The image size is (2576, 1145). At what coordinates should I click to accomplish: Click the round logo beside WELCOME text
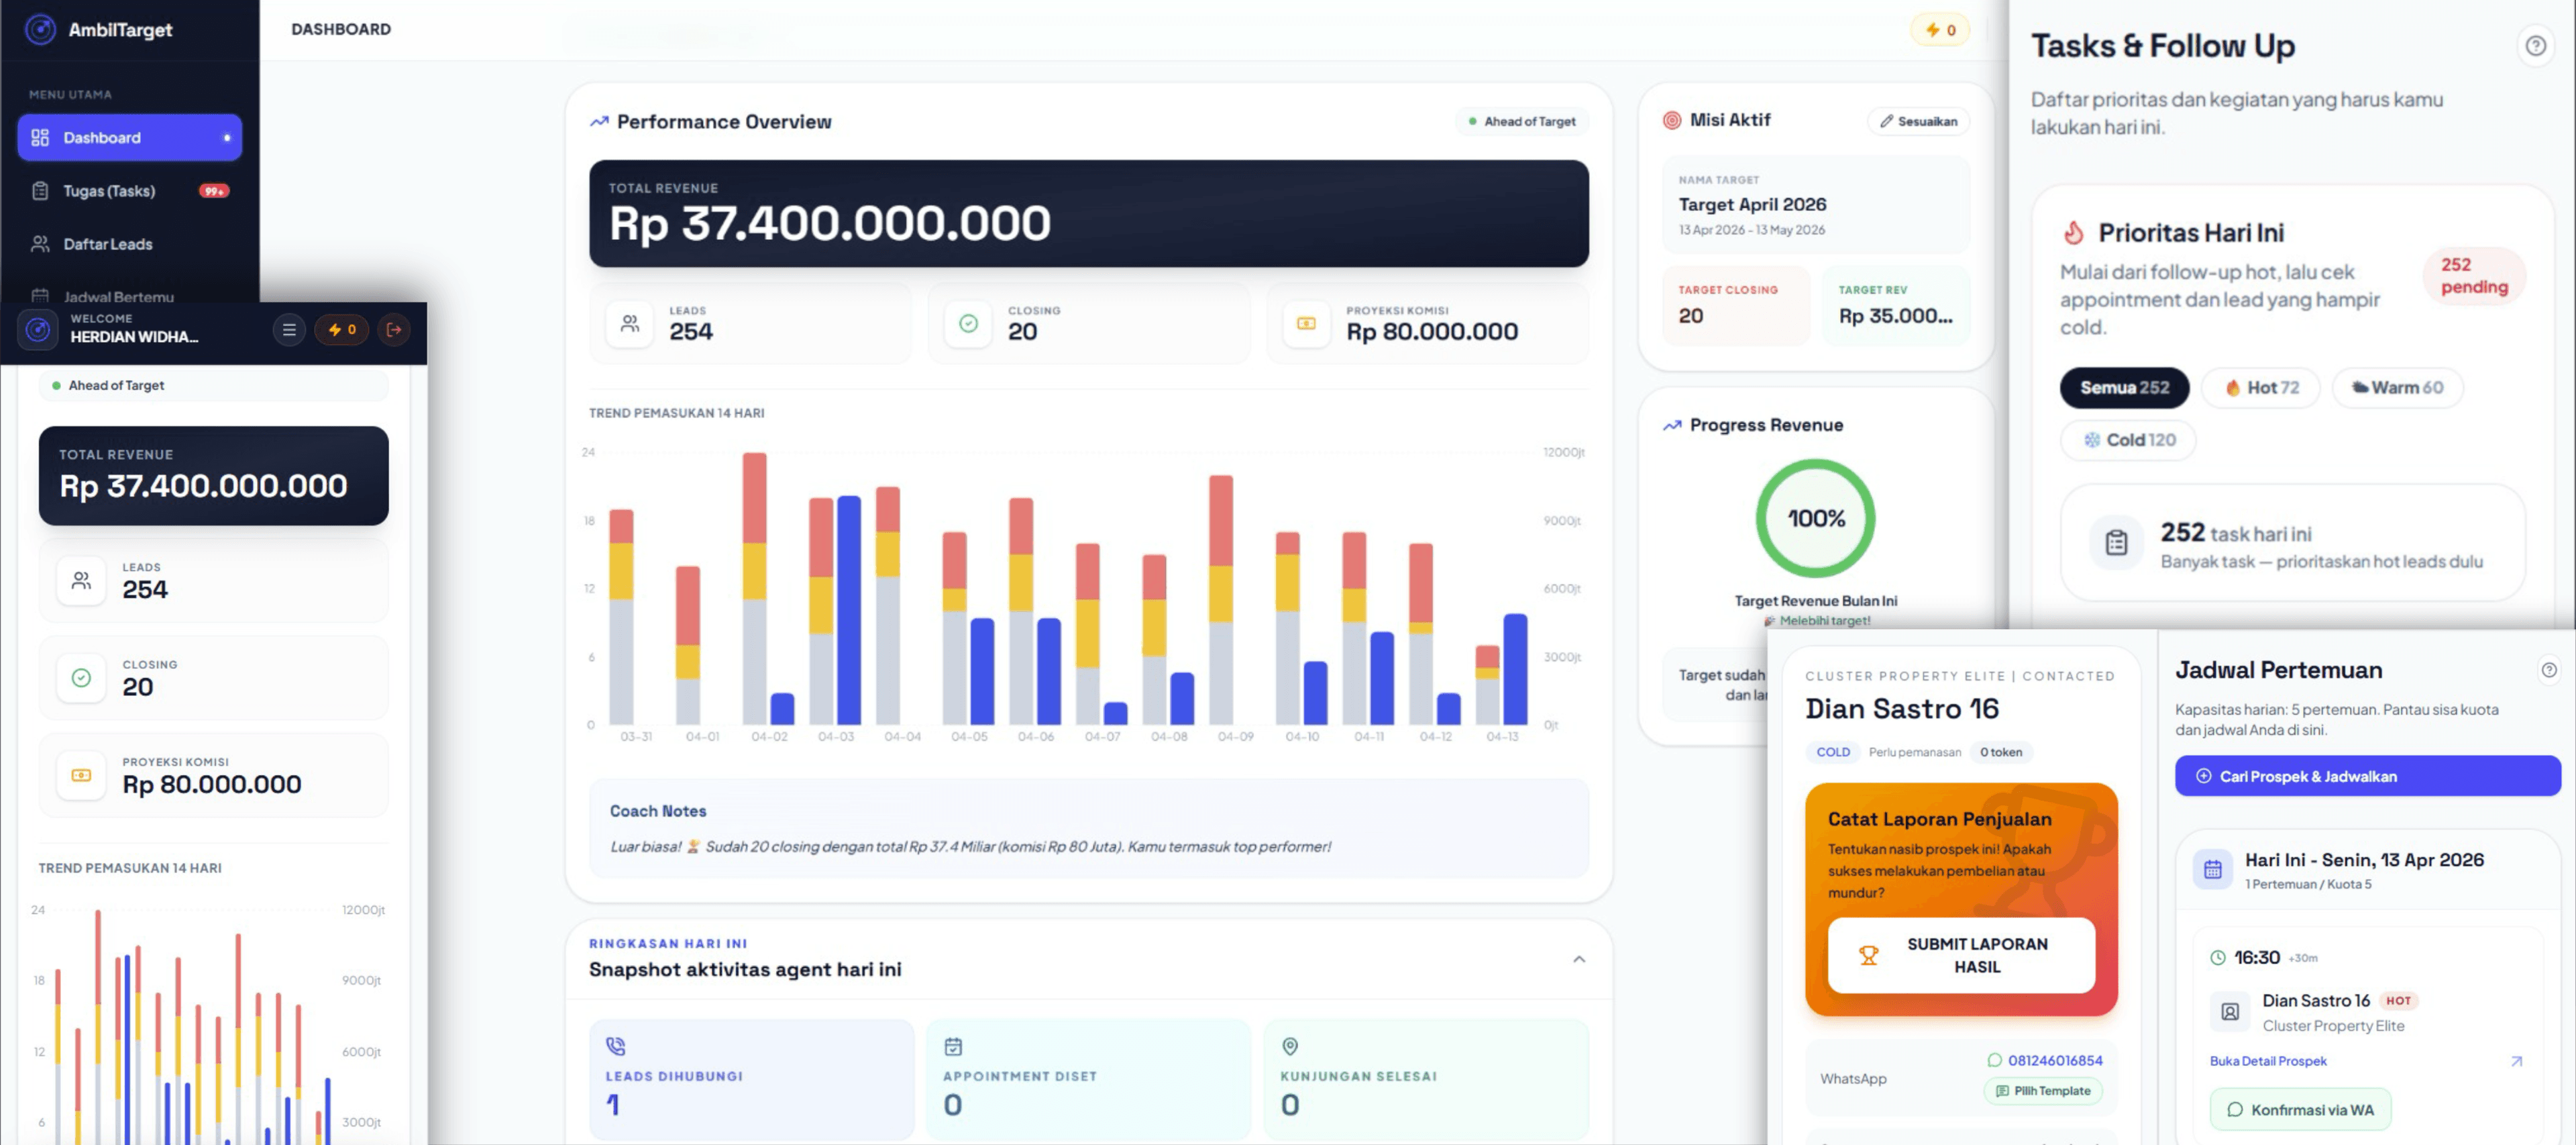pos(38,330)
